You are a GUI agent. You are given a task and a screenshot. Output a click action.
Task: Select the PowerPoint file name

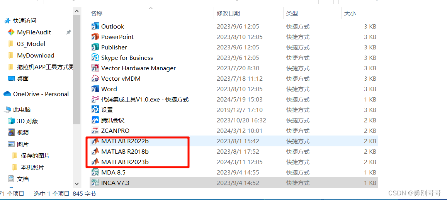click(x=117, y=37)
